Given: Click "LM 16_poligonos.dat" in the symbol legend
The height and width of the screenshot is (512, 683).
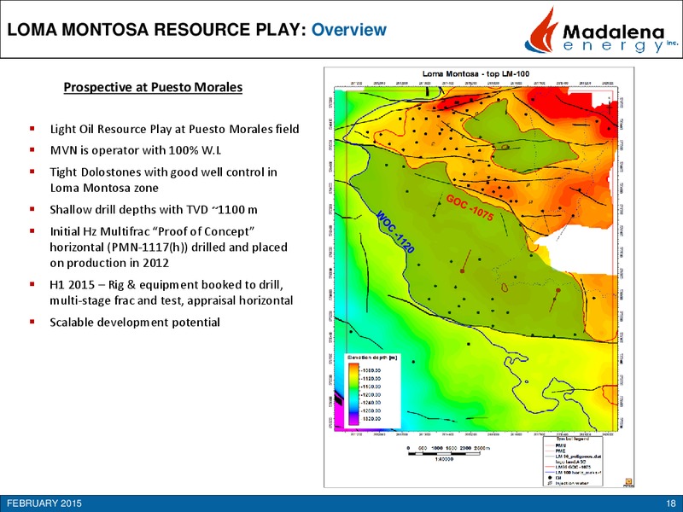Looking at the screenshot, I should [579, 457].
